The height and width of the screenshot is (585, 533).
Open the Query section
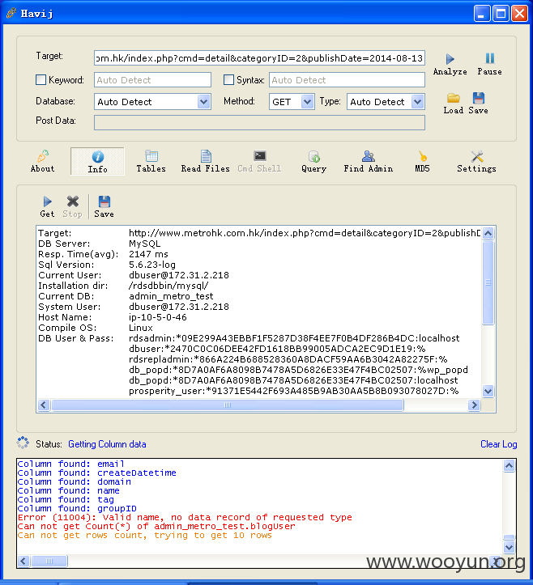tap(313, 161)
